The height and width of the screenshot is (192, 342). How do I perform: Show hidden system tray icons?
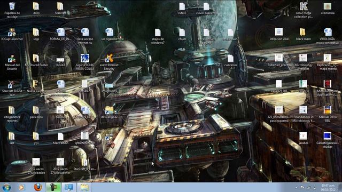click(296, 187)
